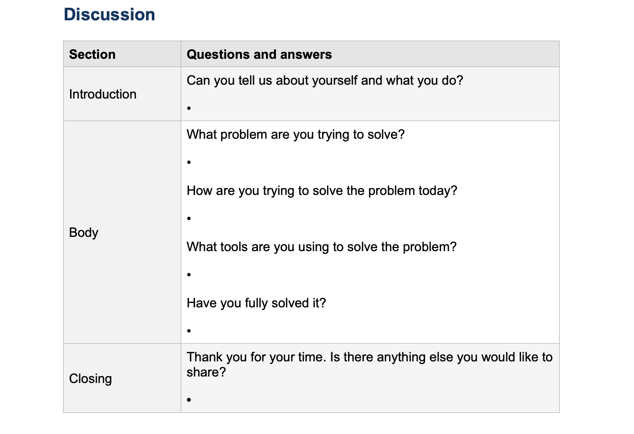Viewport: 634px width, 434px height.
Task: Click the Section column header
Action: pos(92,54)
